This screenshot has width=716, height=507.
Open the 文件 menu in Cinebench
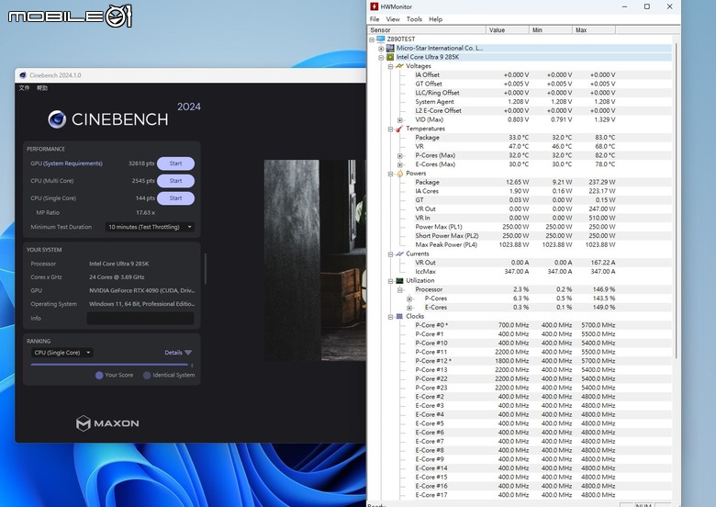(24, 87)
